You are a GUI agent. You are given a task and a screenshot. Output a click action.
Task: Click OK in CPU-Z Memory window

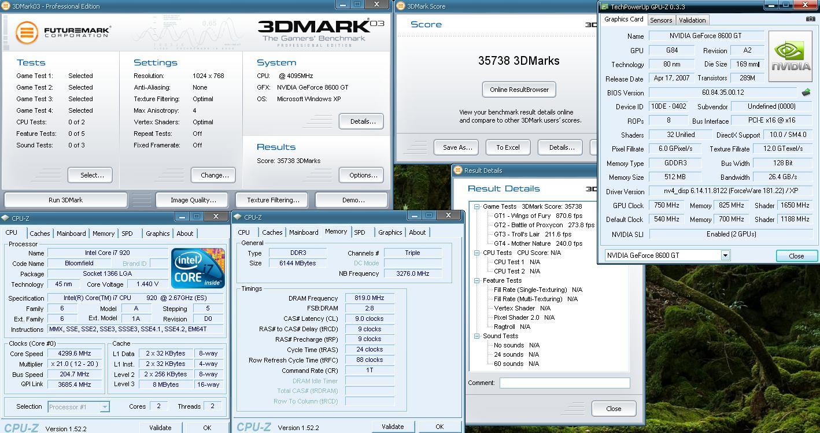(x=439, y=427)
